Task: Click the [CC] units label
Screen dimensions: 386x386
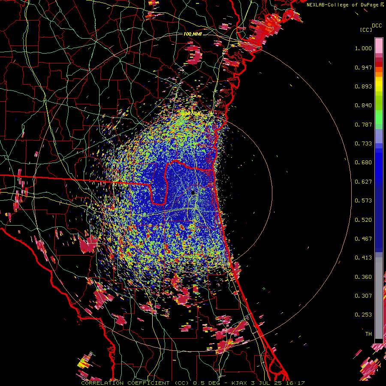Action: click(x=366, y=30)
